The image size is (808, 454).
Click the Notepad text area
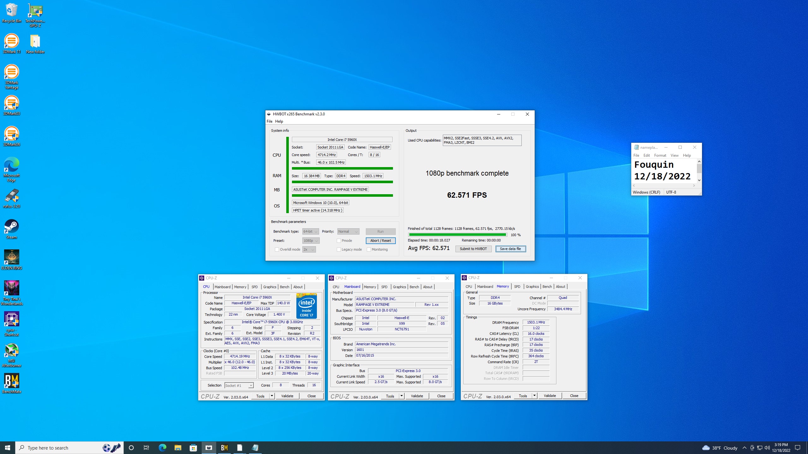tap(664, 171)
